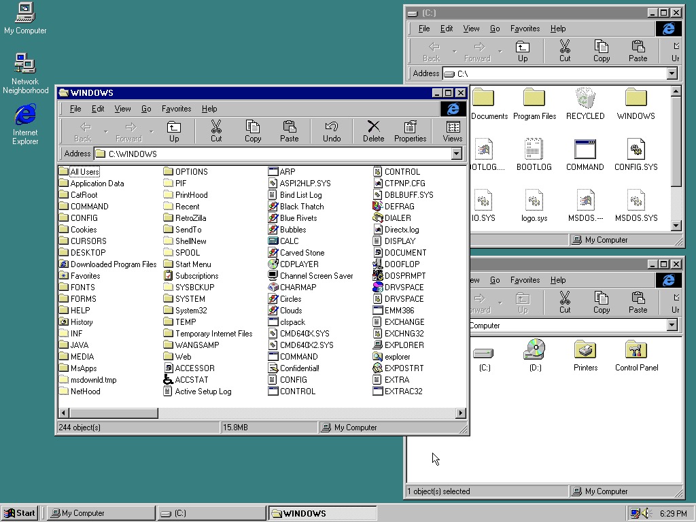Click the Undo toolbar button
This screenshot has height=522, width=696.
(x=332, y=131)
